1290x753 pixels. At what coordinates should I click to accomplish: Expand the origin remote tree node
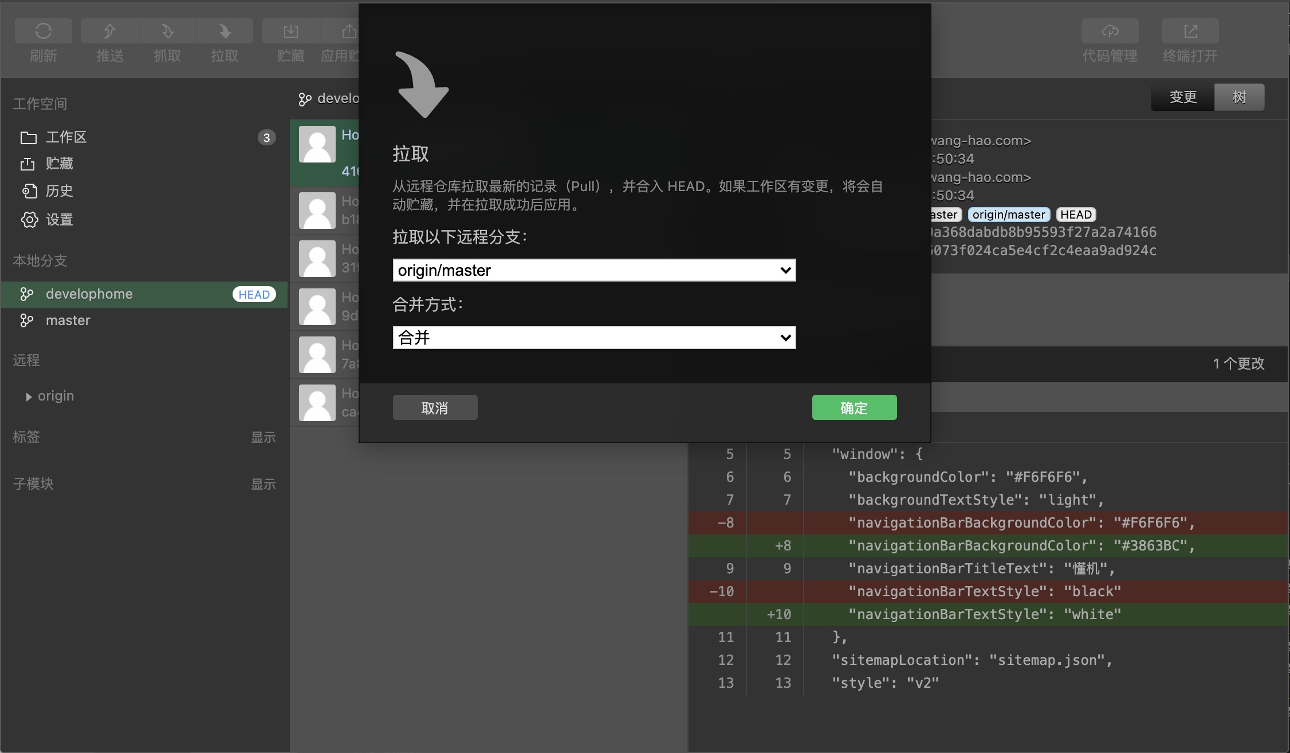(29, 397)
